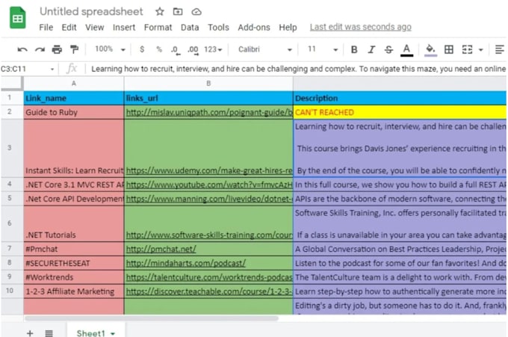The image size is (508, 337).
Task: Check the cloud document status icon
Action: 196,12
